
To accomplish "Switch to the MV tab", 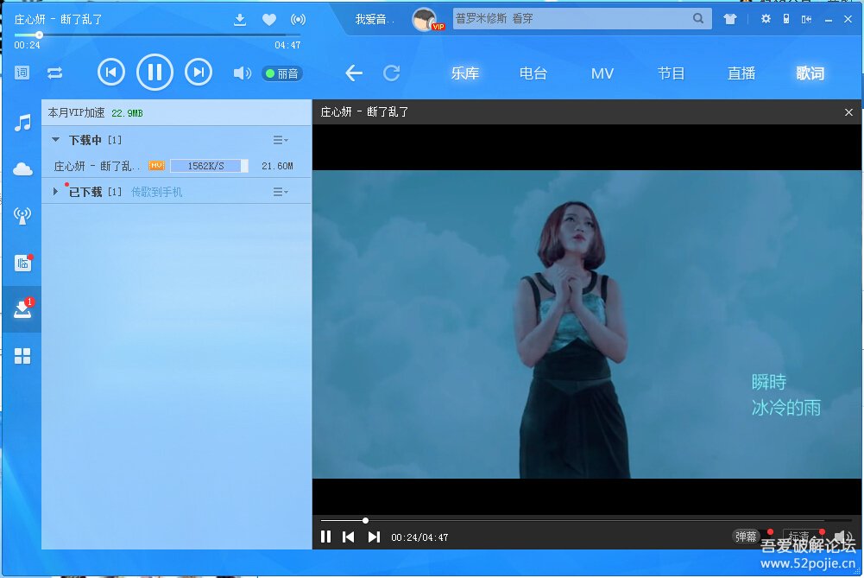I will point(602,73).
